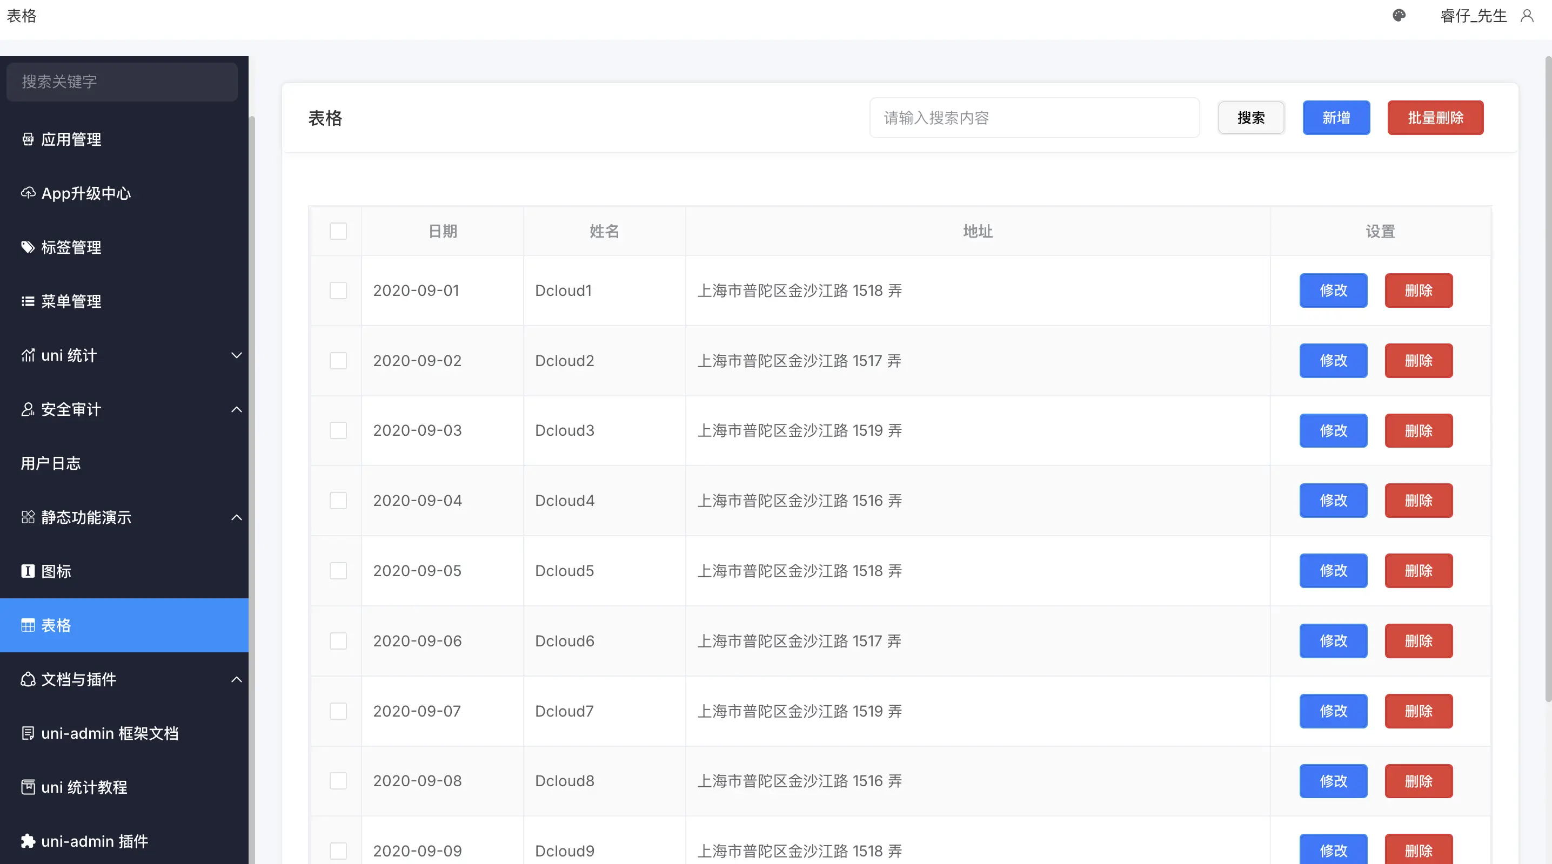The width and height of the screenshot is (1552, 864).
Task: Click the 图标 menu item icon
Action: click(28, 571)
